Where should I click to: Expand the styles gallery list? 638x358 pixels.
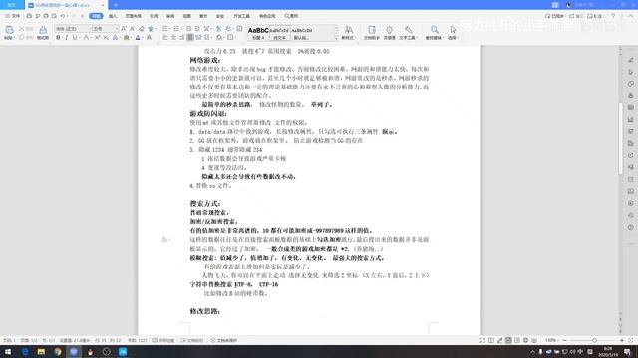tap(336, 38)
